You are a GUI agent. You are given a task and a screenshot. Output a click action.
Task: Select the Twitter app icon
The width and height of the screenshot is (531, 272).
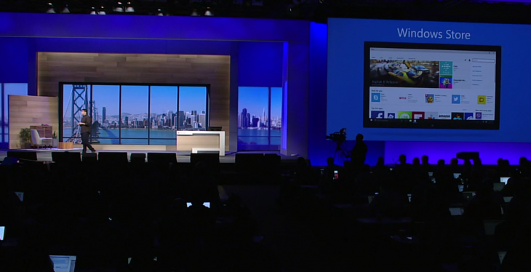click(x=456, y=99)
